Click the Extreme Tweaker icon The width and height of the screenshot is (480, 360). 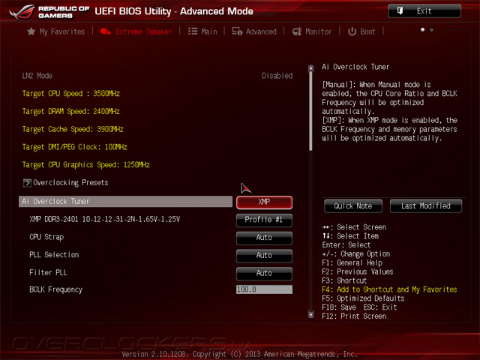106,31
